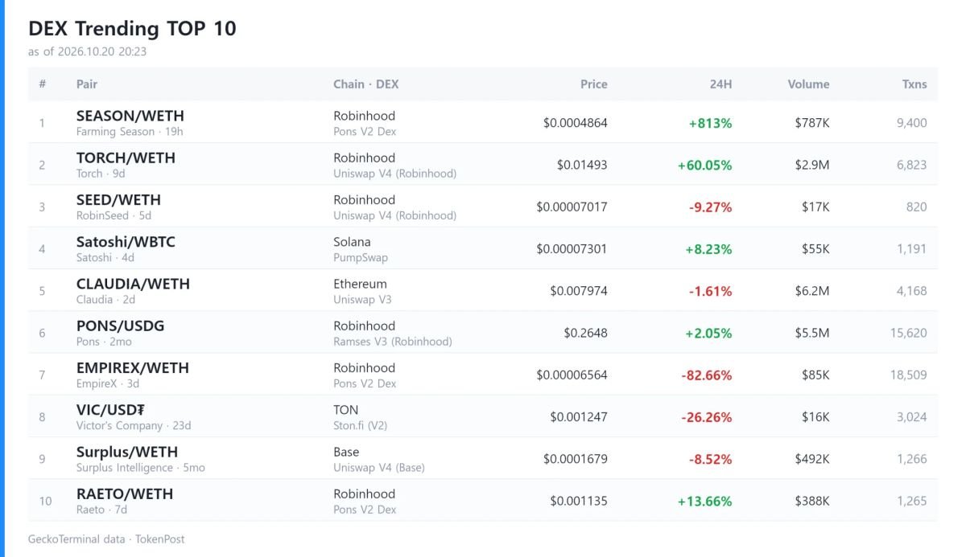Click the Pair column header
966x557 pixels.
[x=87, y=84]
